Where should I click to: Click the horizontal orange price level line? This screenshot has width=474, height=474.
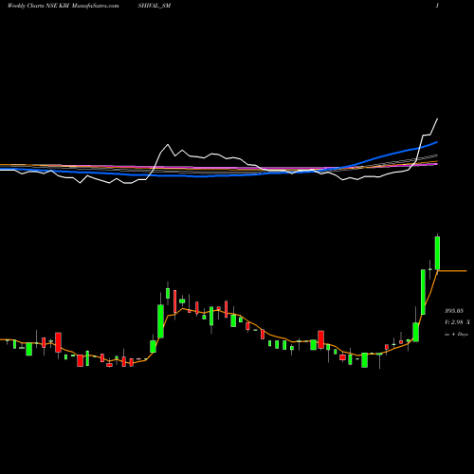click(x=452, y=271)
